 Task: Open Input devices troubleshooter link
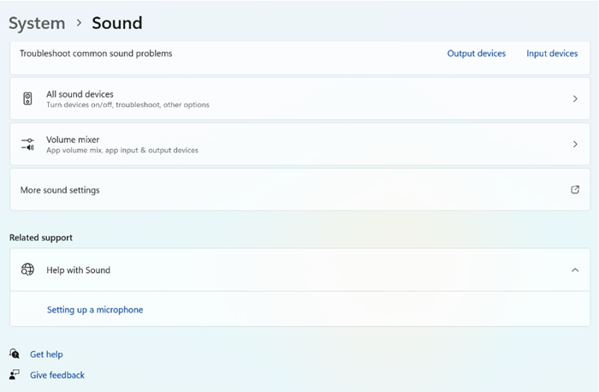click(552, 53)
